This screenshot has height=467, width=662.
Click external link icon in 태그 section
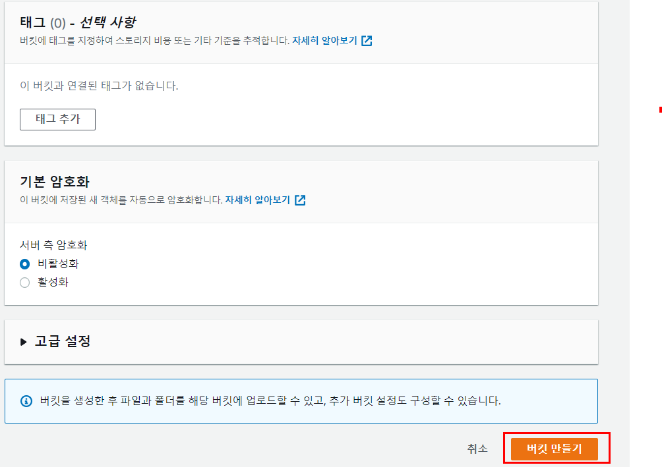(367, 40)
